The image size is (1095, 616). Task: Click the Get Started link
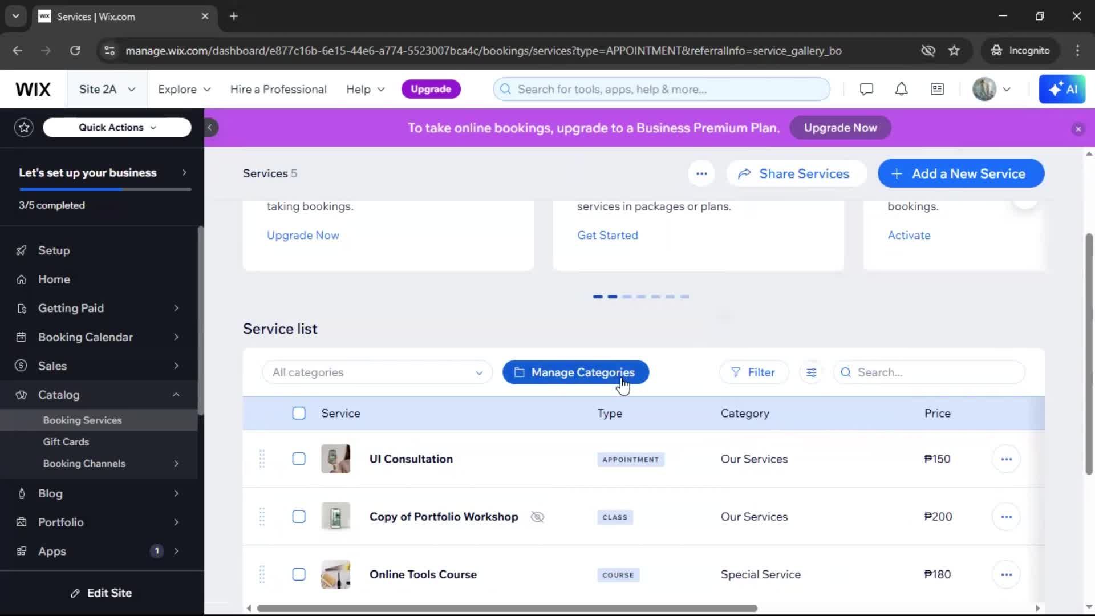click(x=607, y=235)
